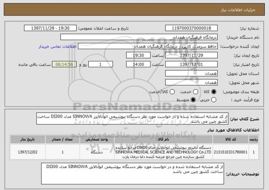The image size is (269, 190).
Task: Click the remaining days field showing 1
Action: [100, 64]
